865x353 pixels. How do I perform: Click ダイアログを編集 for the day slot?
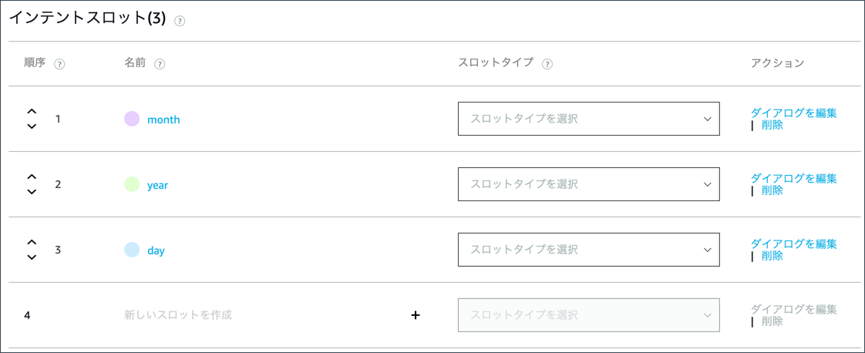(x=793, y=244)
